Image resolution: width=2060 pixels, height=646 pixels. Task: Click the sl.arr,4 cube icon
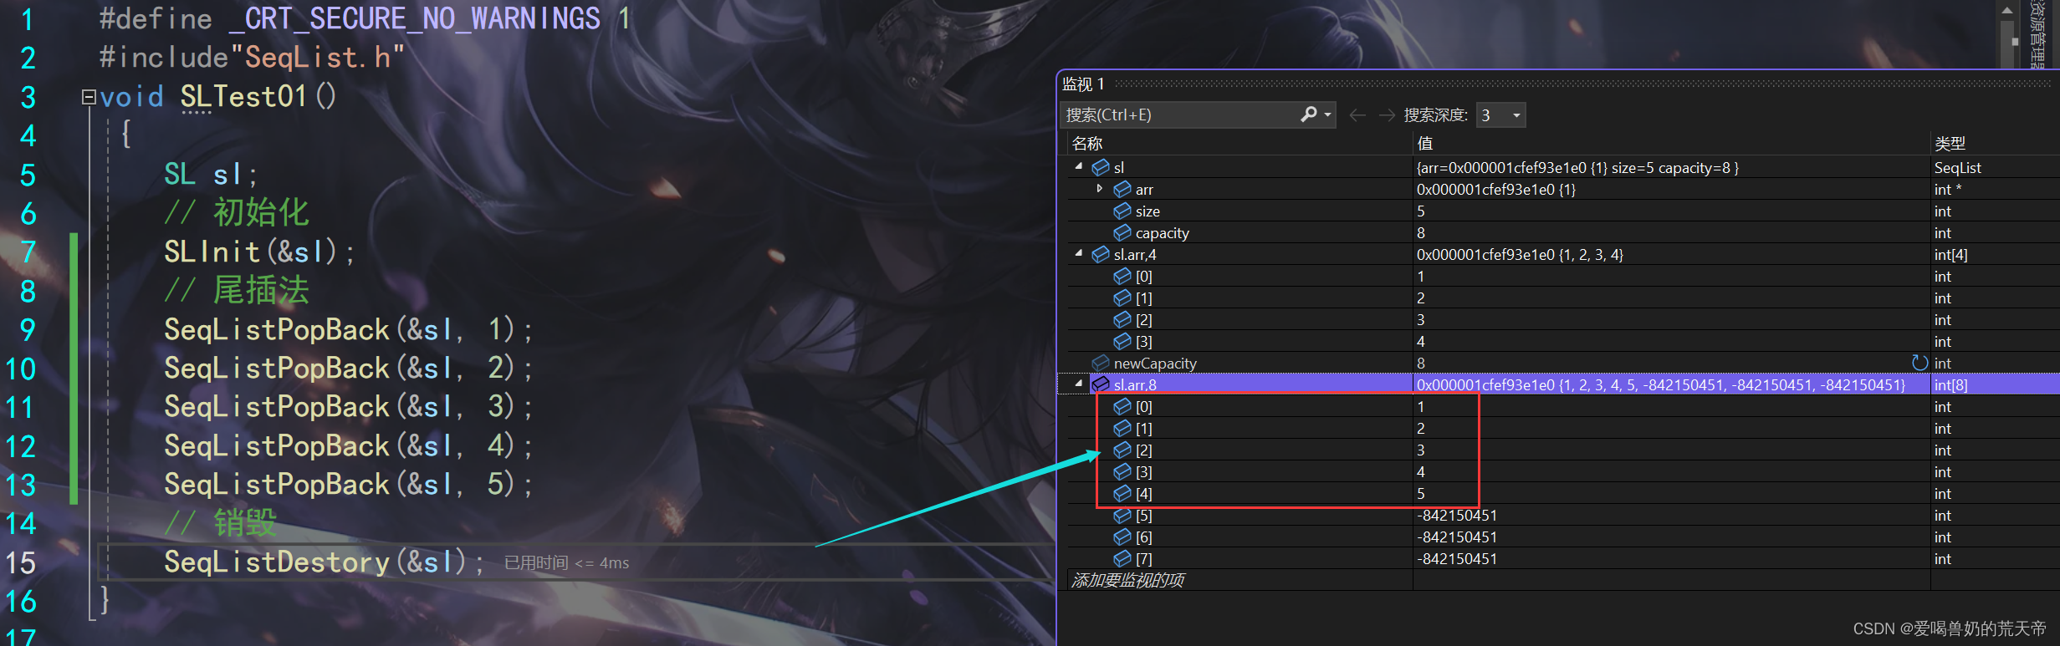point(1101,254)
